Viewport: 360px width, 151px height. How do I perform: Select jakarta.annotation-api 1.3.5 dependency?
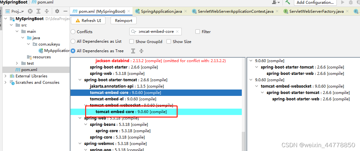tap(127, 86)
